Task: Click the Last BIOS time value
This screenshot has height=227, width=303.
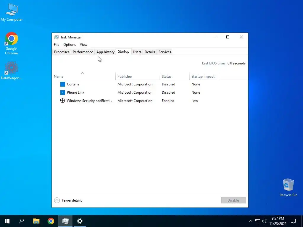Action: pos(236,63)
